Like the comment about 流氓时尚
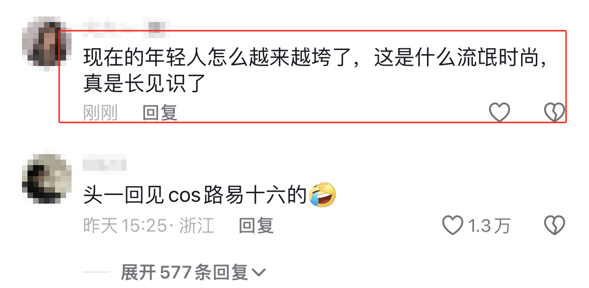The width and height of the screenshot is (589, 288). (500, 112)
